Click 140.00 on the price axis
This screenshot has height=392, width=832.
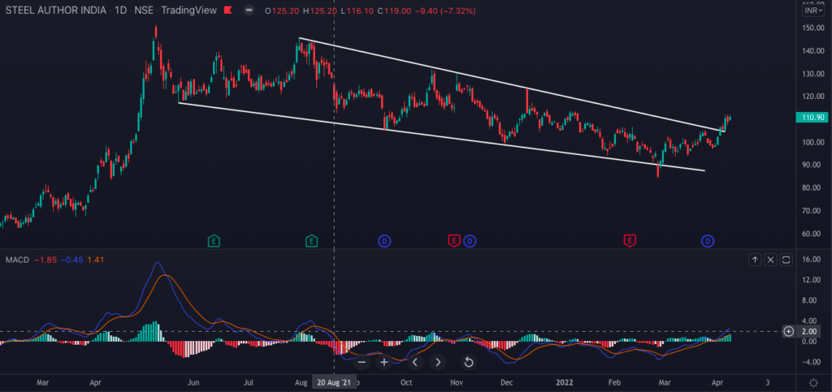pos(812,51)
